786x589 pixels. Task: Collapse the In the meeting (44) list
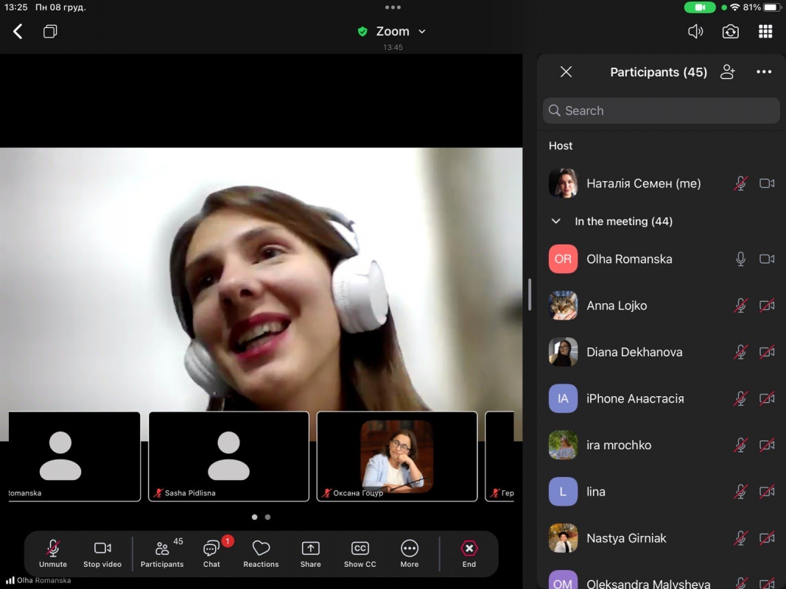click(x=556, y=221)
